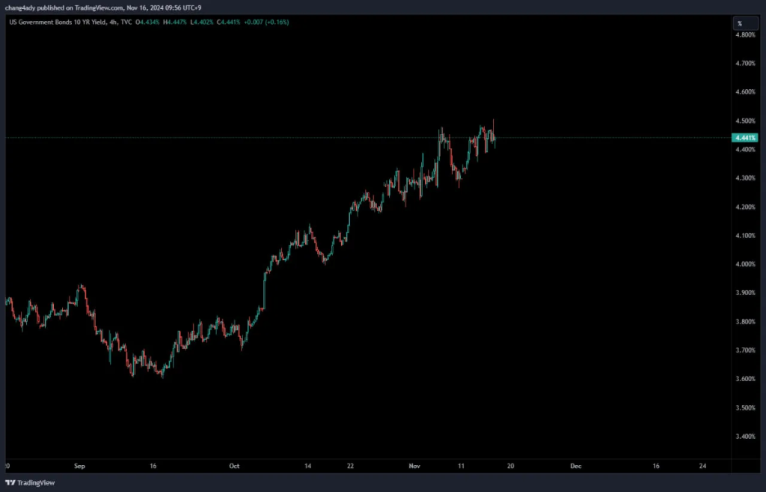The height and width of the screenshot is (492, 766).
Task: Click the latest candle near the 4.441% line
Action: coord(494,139)
